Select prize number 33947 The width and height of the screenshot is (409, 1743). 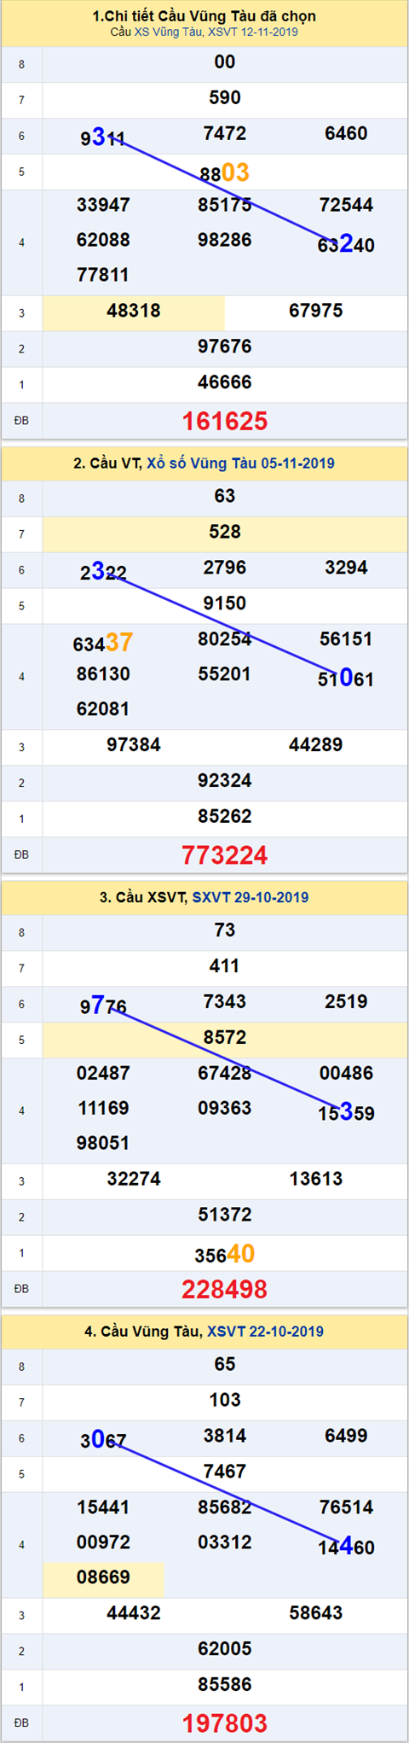tap(103, 205)
